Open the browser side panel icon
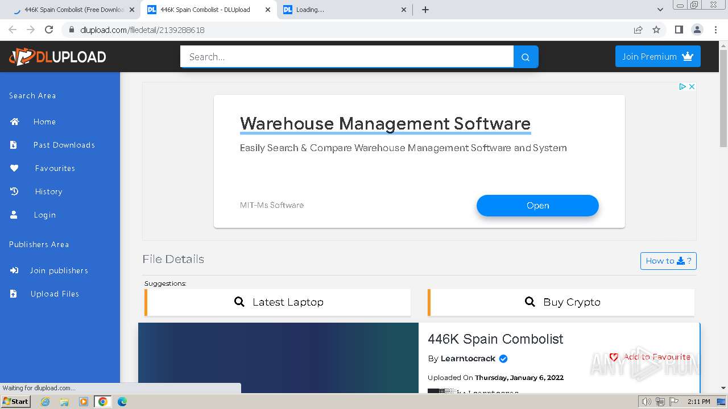This screenshot has width=728, height=409. click(x=679, y=30)
